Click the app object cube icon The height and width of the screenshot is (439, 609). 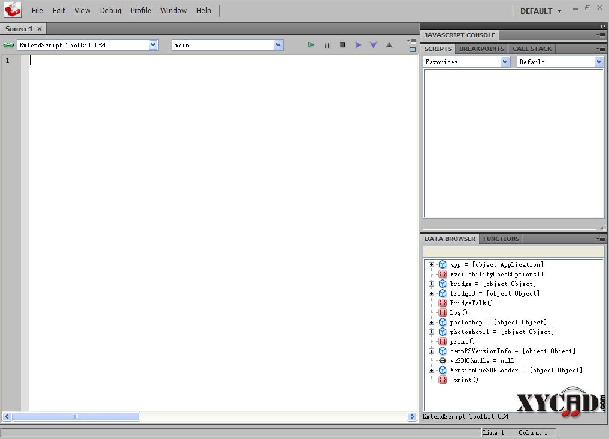click(x=443, y=265)
